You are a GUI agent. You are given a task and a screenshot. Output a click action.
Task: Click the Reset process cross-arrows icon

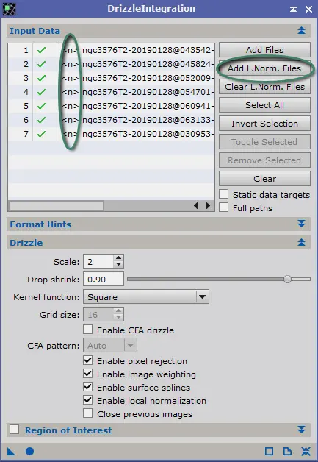(x=306, y=452)
